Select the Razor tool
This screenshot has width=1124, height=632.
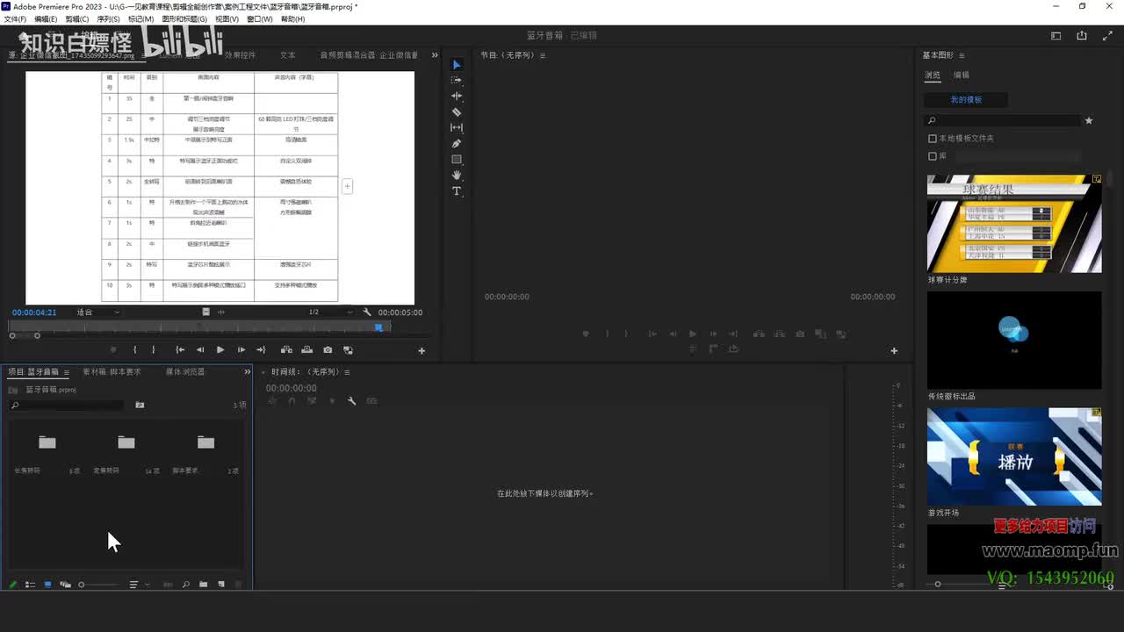(x=457, y=111)
